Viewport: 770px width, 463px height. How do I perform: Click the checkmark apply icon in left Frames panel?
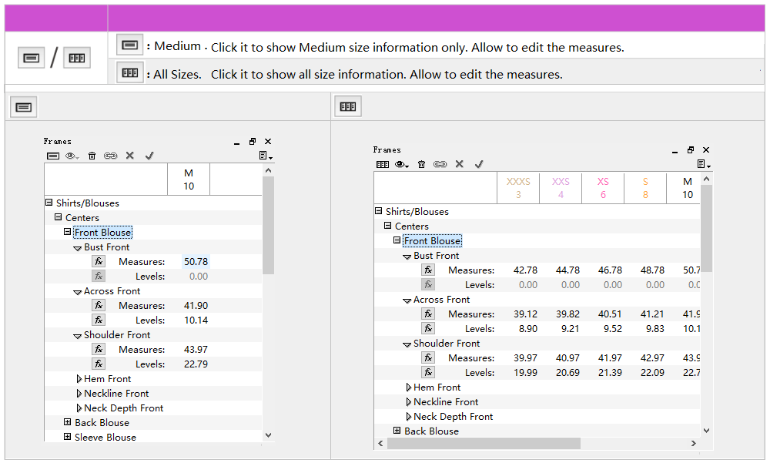coord(149,156)
